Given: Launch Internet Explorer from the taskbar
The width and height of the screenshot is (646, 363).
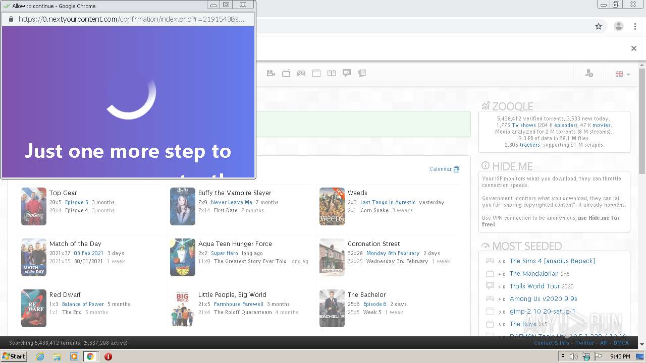Looking at the screenshot, I should (x=40, y=356).
